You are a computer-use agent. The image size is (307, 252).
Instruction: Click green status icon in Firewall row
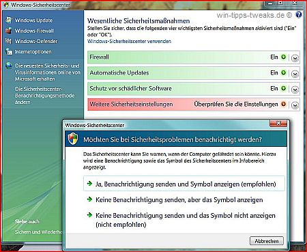283,57
